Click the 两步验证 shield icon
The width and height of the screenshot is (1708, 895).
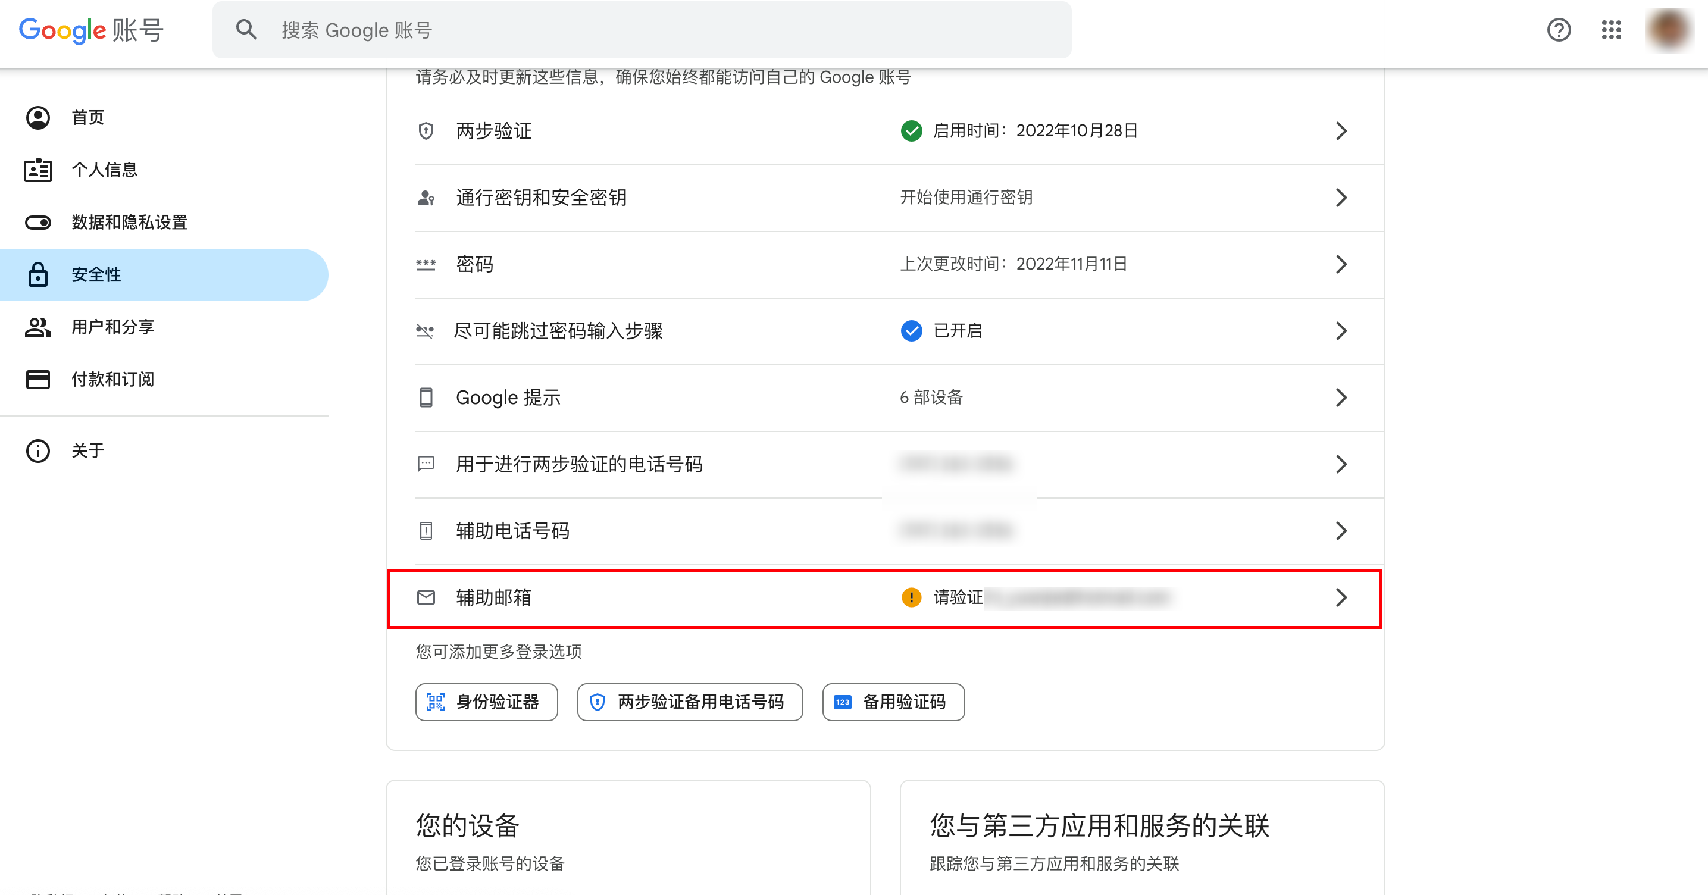426,130
